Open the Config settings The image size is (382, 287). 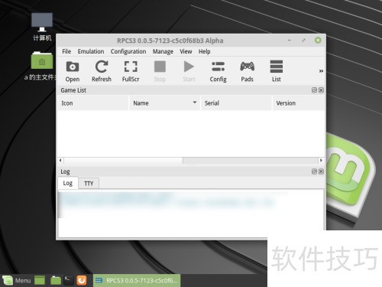[x=218, y=71]
